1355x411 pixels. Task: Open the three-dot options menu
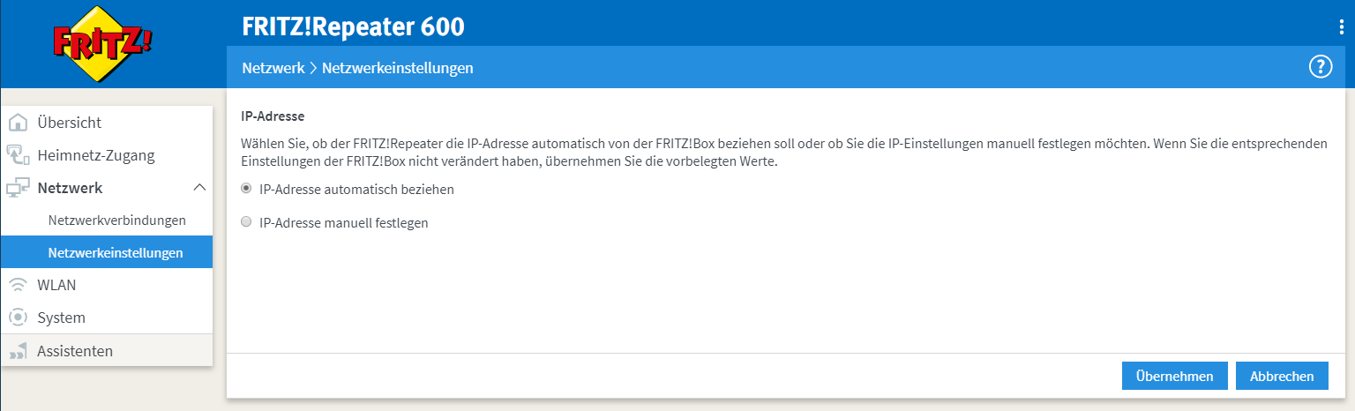[1342, 27]
